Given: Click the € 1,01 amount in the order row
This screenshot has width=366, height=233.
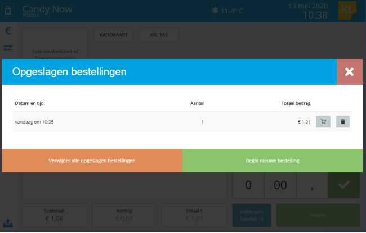Looking at the screenshot, I should coord(303,122).
